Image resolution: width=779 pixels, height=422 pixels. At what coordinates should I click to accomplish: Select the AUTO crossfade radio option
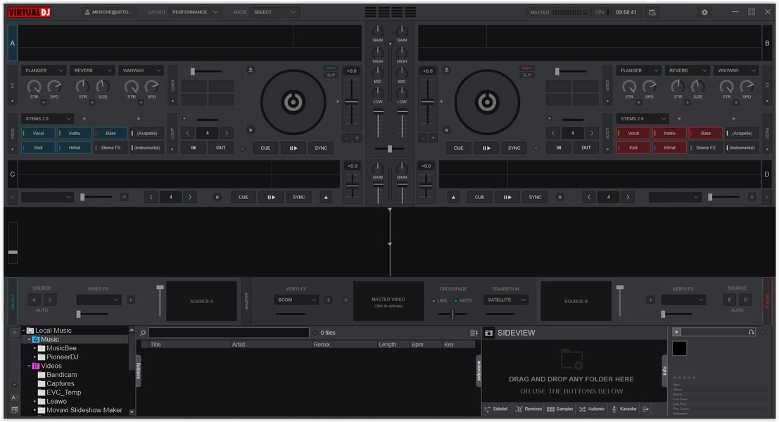(x=455, y=300)
